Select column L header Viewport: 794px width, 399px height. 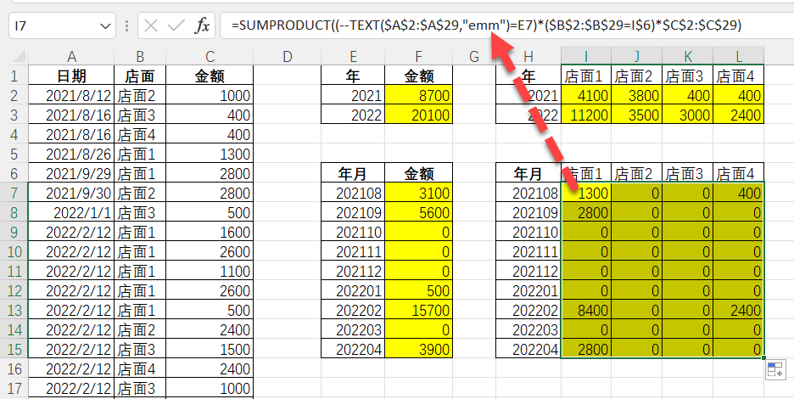[x=738, y=56]
